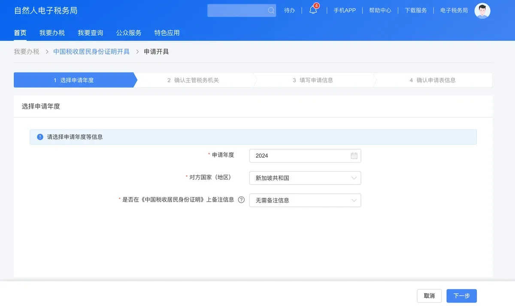Select step 2 确认主管税务机关
The width and height of the screenshot is (515, 306).
(x=195, y=80)
